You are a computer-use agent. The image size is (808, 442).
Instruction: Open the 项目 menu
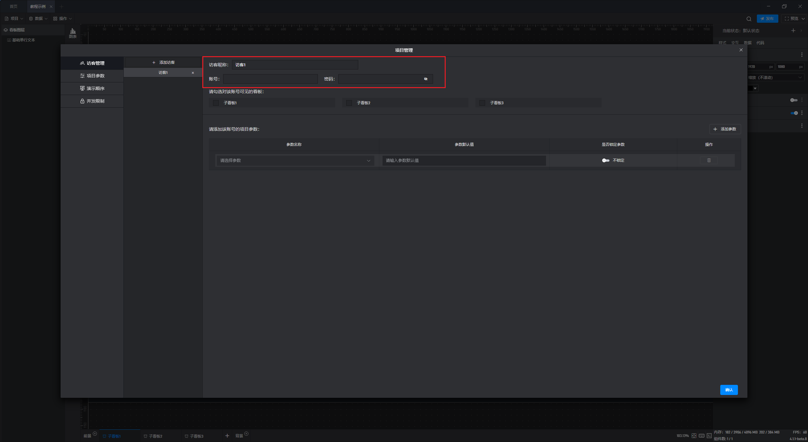click(x=14, y=19)
